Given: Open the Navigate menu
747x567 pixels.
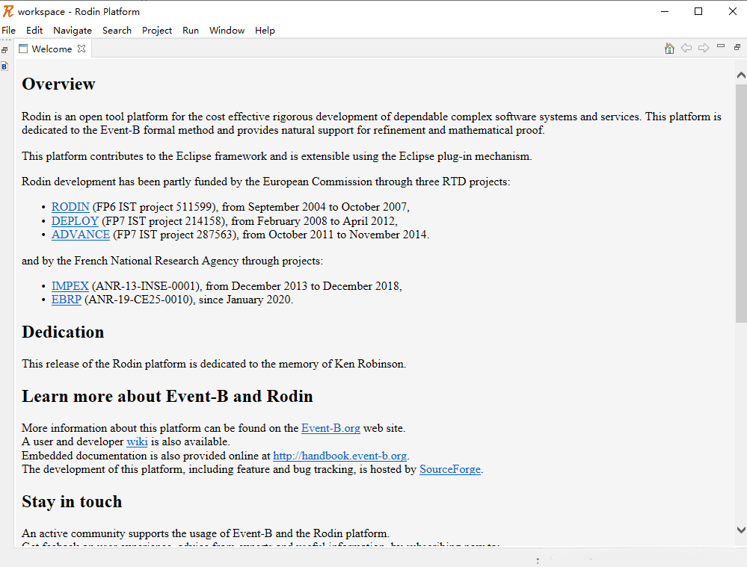Looking at the screenshot, I should [73, 31].
